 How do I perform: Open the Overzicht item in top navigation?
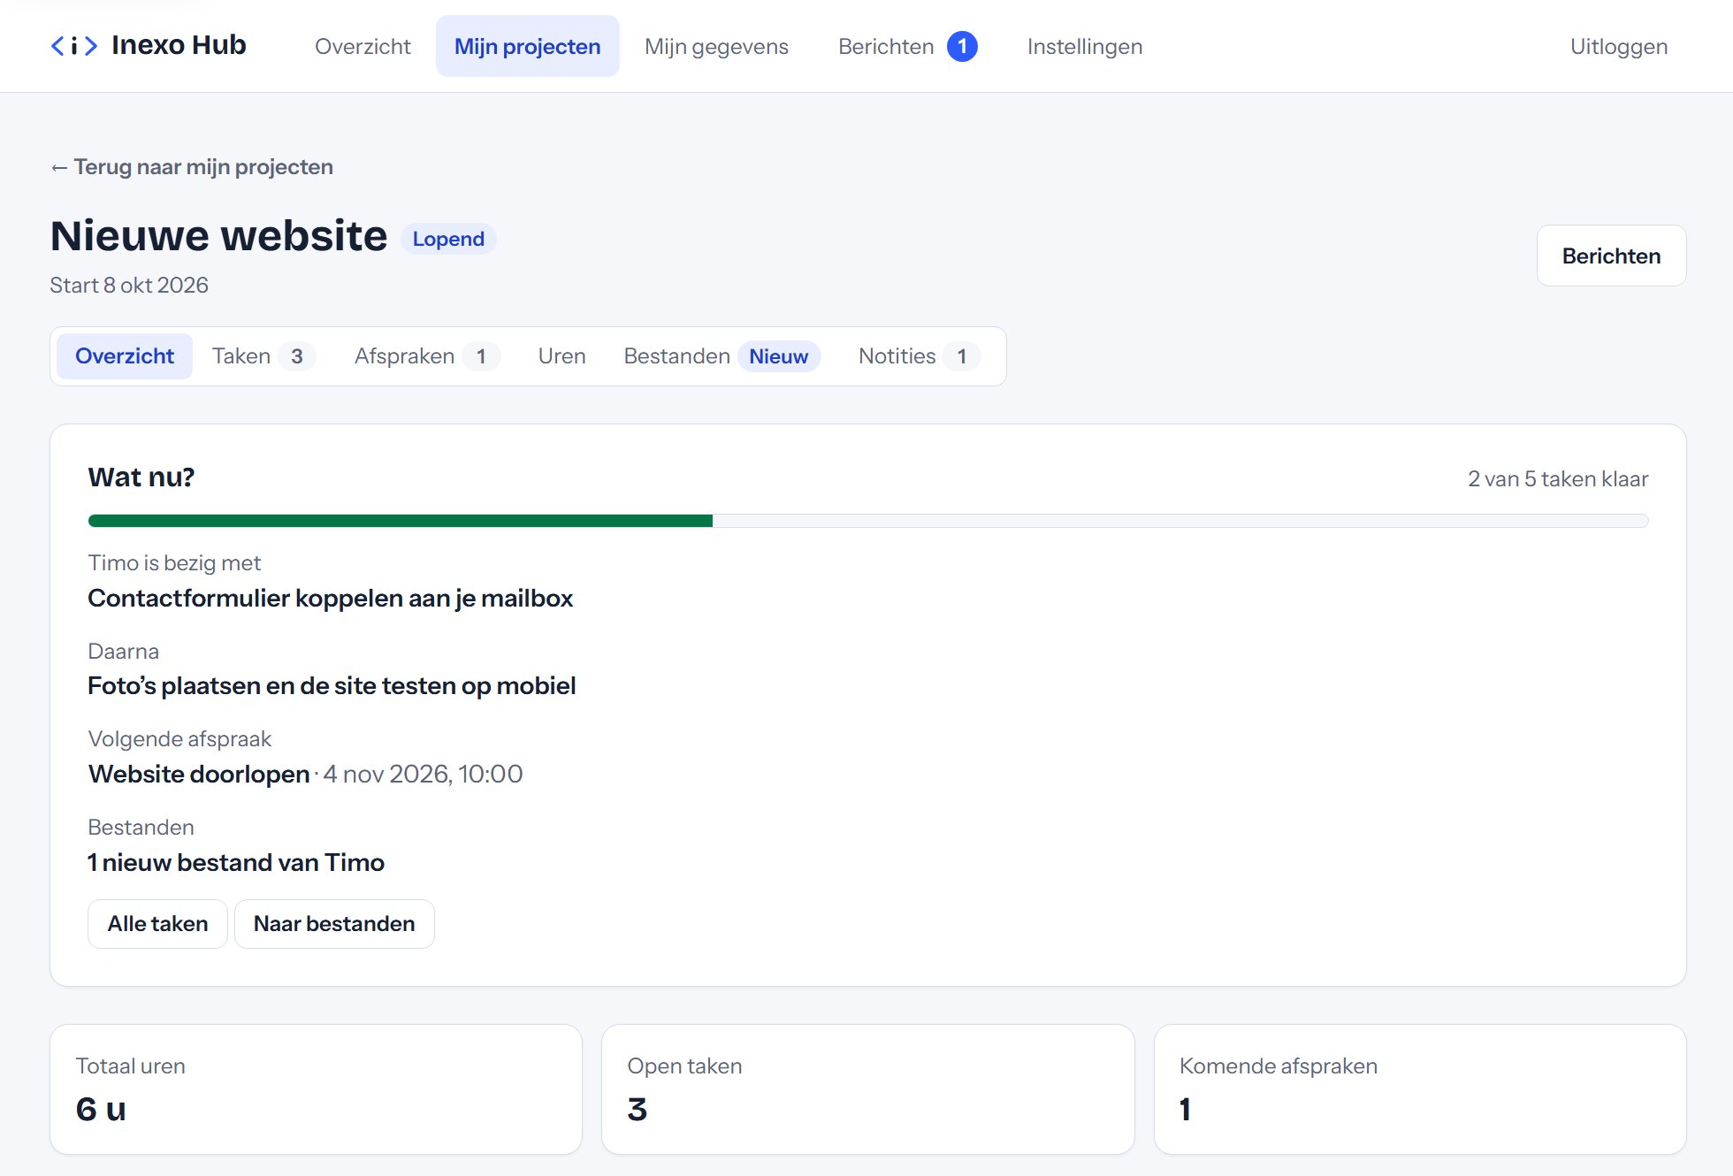[363, 46]
